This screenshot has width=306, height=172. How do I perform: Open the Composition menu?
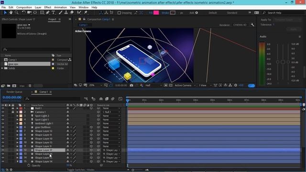tap(24, 8)
